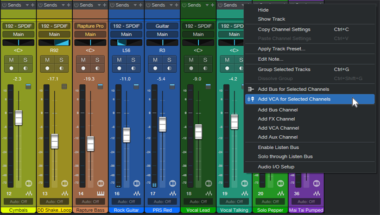The width and height of the screenshot is (380, 215).
Task: Solo the PRS Red channel
Action: coord(169,60)
